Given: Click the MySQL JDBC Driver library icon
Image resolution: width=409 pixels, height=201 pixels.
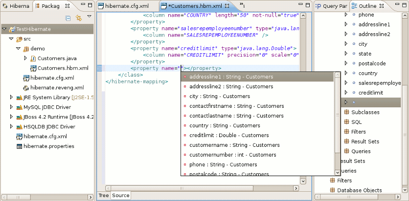Looking at the screenshot, I should [19, 107].
